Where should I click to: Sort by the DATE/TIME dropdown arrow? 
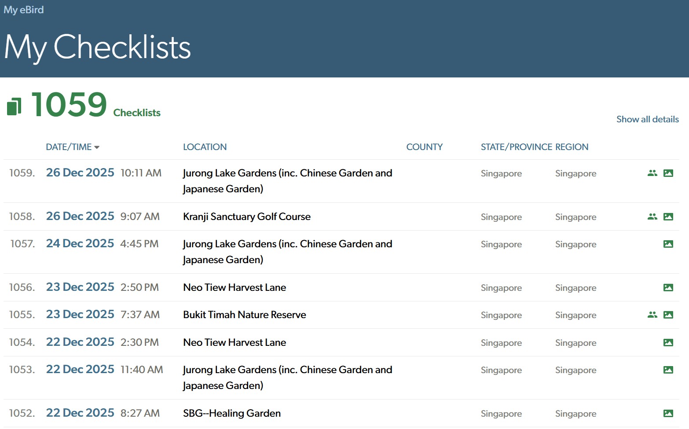pos(97,147)
